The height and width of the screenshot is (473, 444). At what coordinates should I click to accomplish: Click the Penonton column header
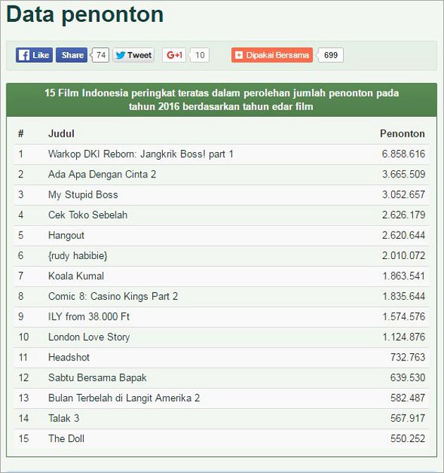click(x=402, y=134)
